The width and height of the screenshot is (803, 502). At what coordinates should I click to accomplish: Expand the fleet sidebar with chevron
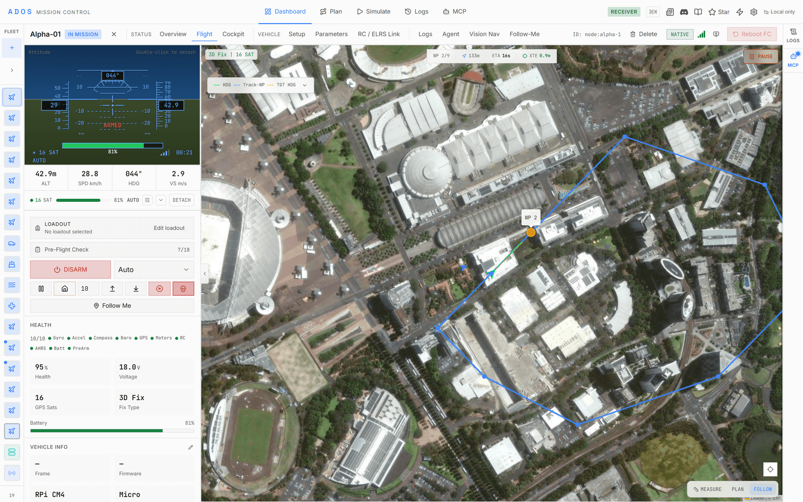click(12, 70)
